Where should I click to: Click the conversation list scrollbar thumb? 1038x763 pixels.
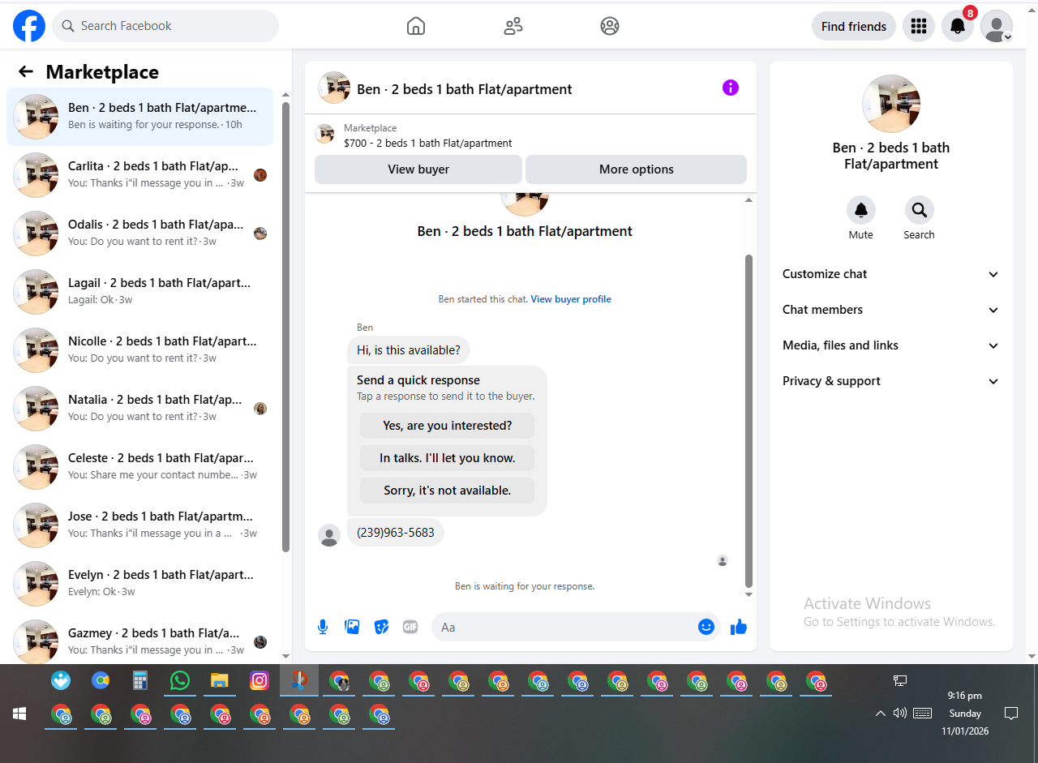285,327
